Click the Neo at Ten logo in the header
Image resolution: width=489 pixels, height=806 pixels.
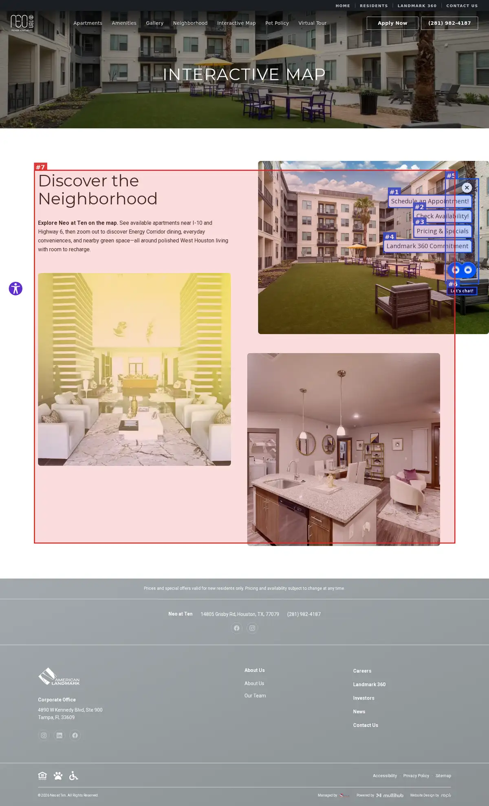[x=22, y=23]
